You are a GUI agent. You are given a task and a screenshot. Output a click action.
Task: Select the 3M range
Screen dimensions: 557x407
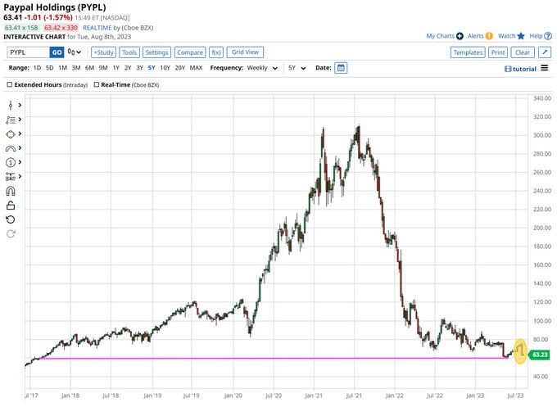pyautogui.click(x=76, y=67)
